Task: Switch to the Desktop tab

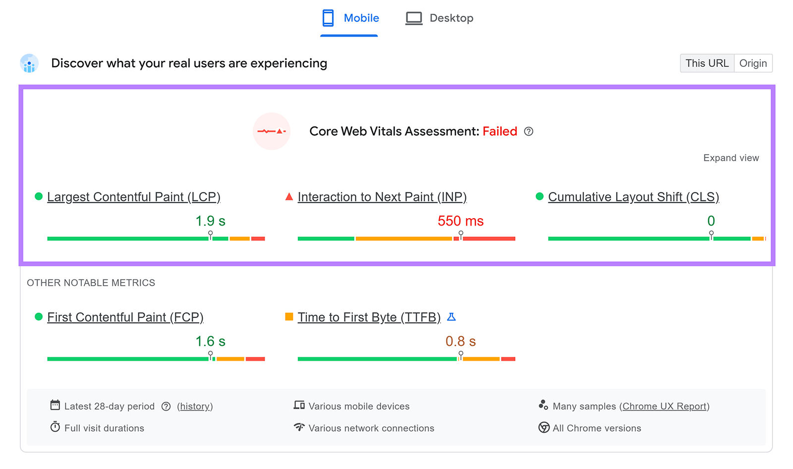Action: point(452,17)
